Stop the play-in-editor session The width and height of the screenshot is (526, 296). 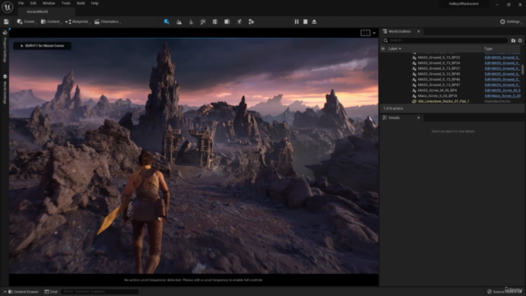305,22
